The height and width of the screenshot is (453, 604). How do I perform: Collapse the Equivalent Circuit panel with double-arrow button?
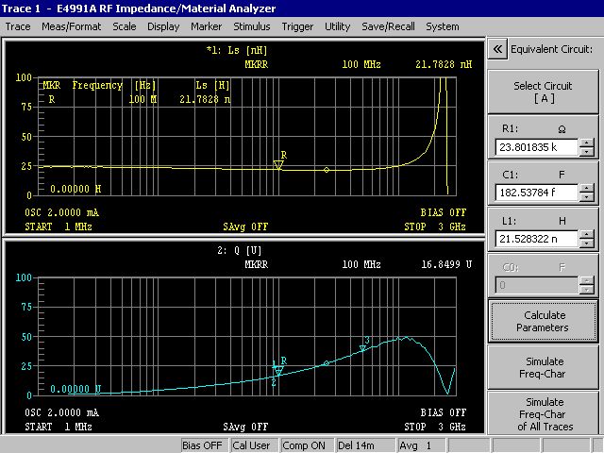pyautogui.click(x=497, y=49)
